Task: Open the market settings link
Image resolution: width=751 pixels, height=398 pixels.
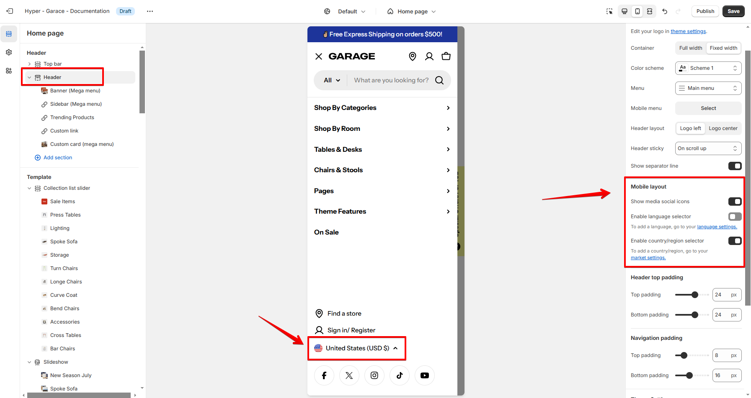Action: coord(648,258)
